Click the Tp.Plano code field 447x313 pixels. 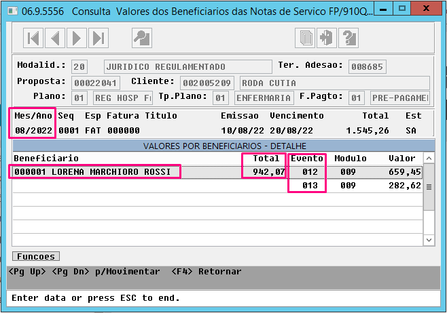(220, 98)
